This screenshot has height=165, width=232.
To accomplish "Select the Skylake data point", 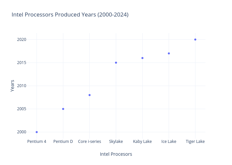I will (x=116, y=63).
